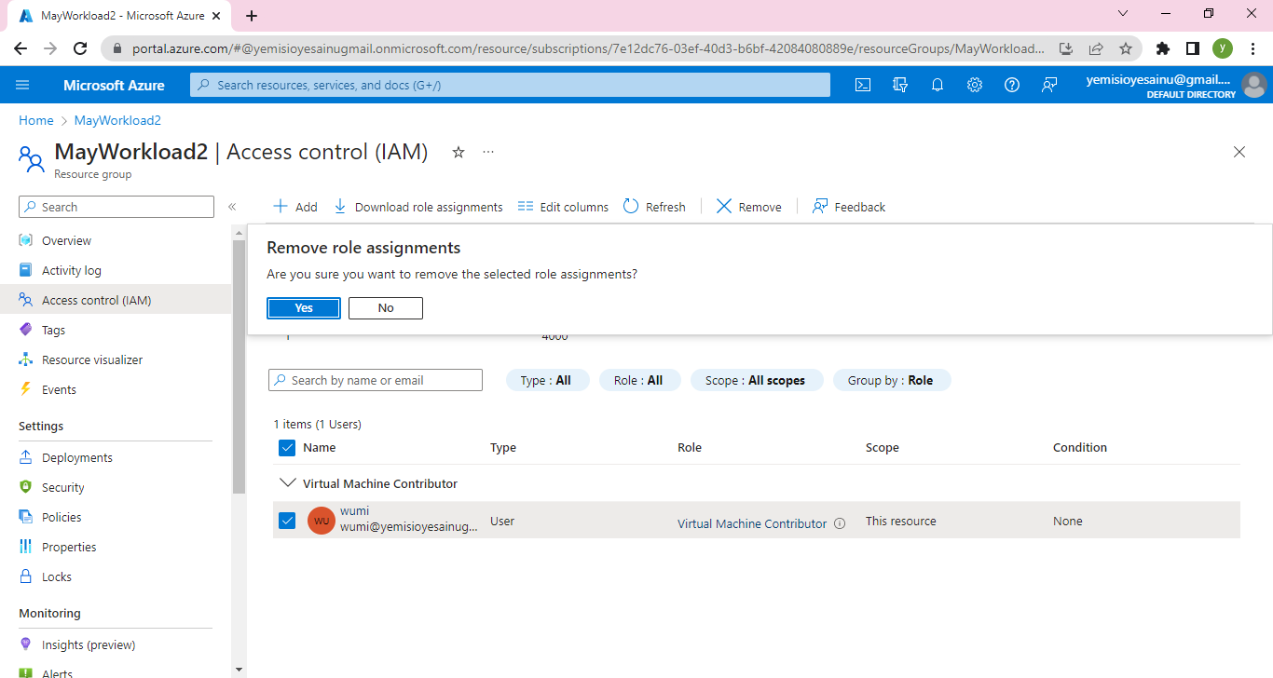Collapse the left resource menu

tap(232, 207)
